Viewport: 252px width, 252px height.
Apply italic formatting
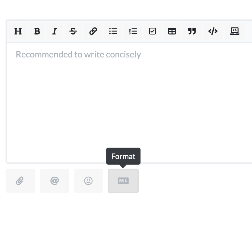coord(55,31)
